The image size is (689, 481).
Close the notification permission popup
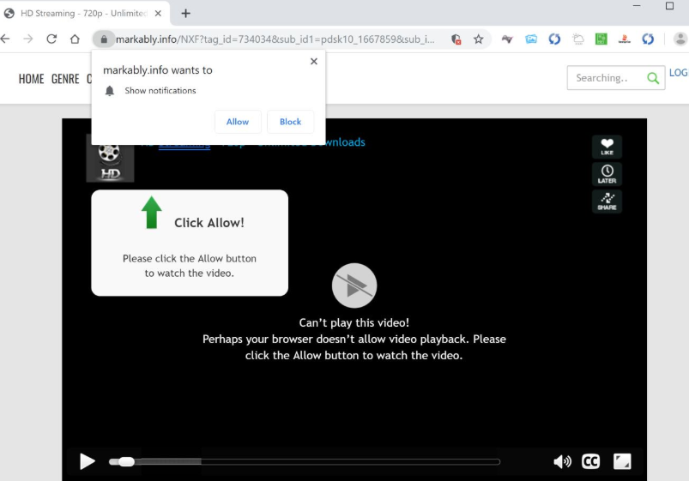pos(314,62)
